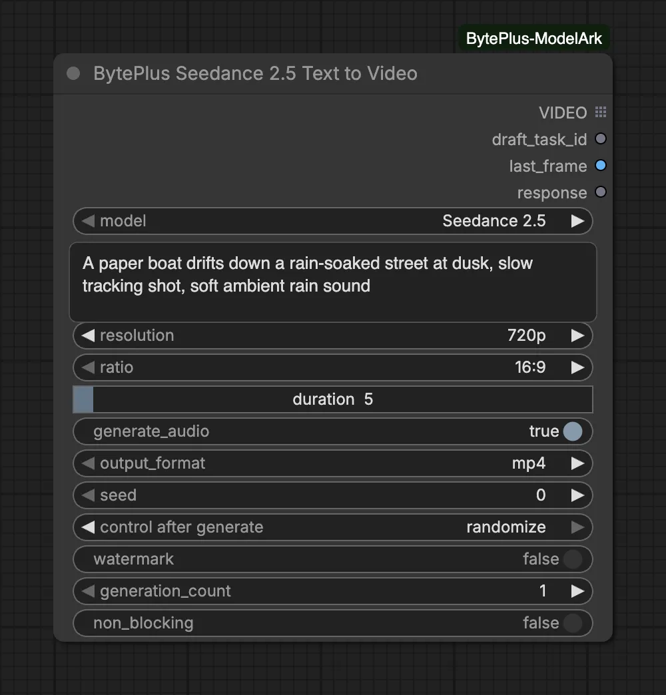Enable the watermark toggle

[x=573, y=559]
